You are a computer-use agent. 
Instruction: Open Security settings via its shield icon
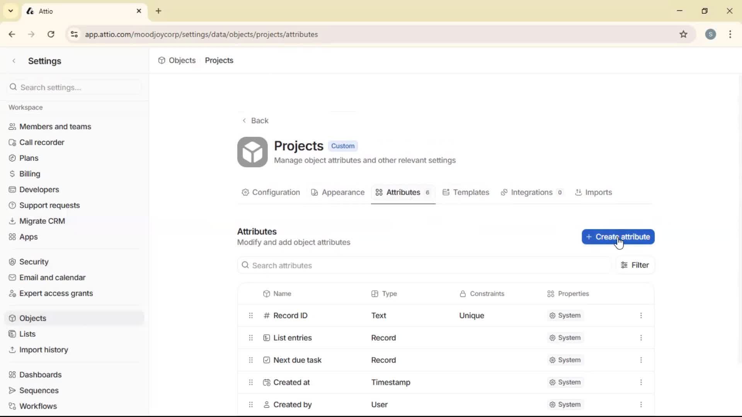click(x=13, y=261)
